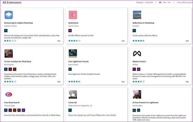
Task: Click NUUGraphics under 10 Free Presets For Lightroom
Action: coord(137,106)
